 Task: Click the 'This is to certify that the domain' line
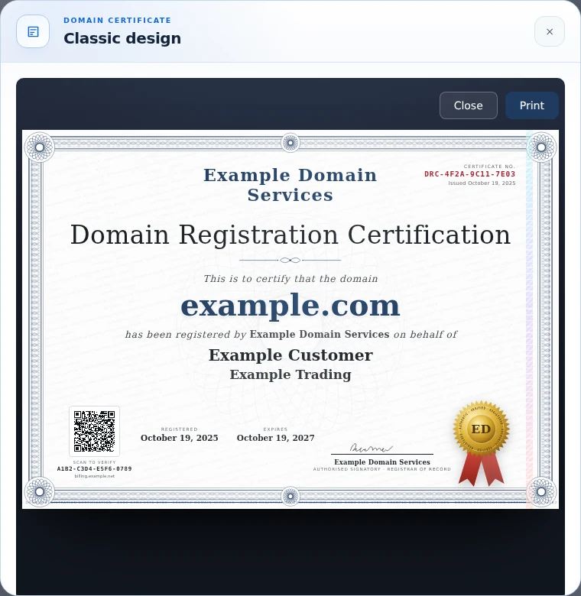pos(290,279)
